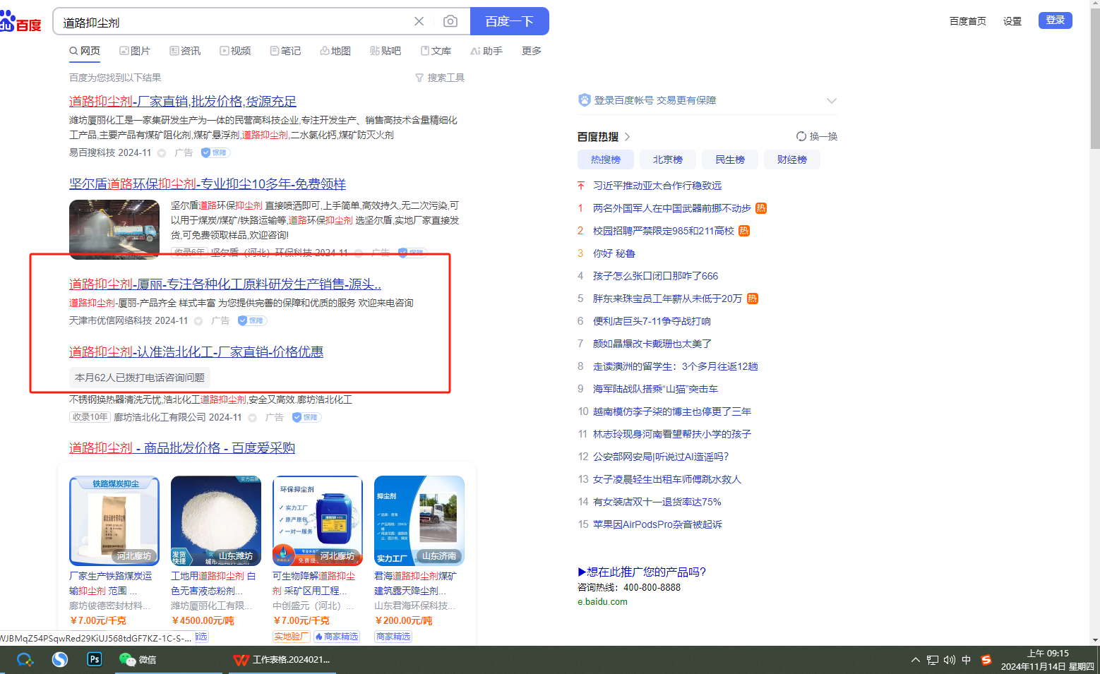Click the Baidu logo
Viewport: 1100px width, 674px height.
pos(20,22)
